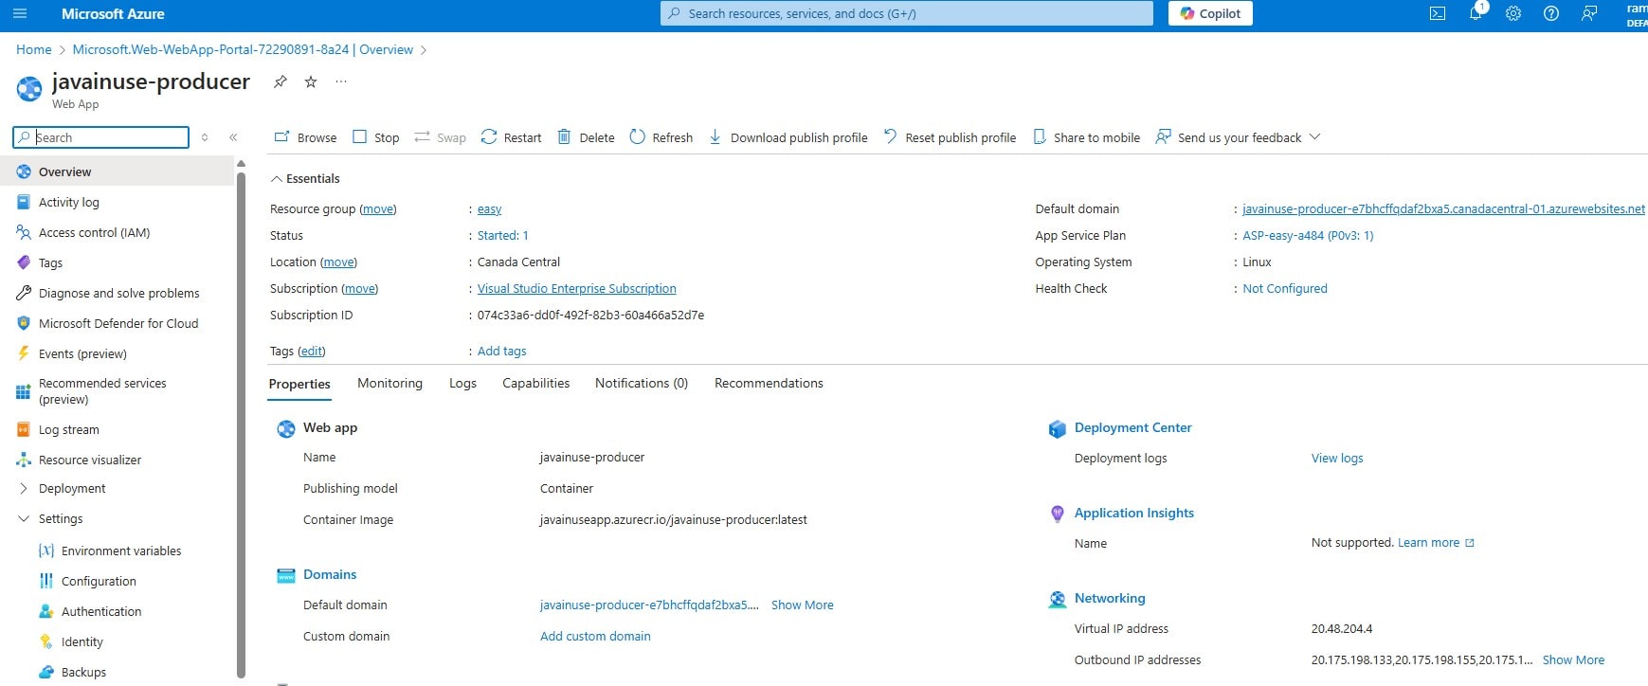Open Microsoft Defender for Cloud
The width and height of the screenshot is (1648, 686).
pos(117,323)
